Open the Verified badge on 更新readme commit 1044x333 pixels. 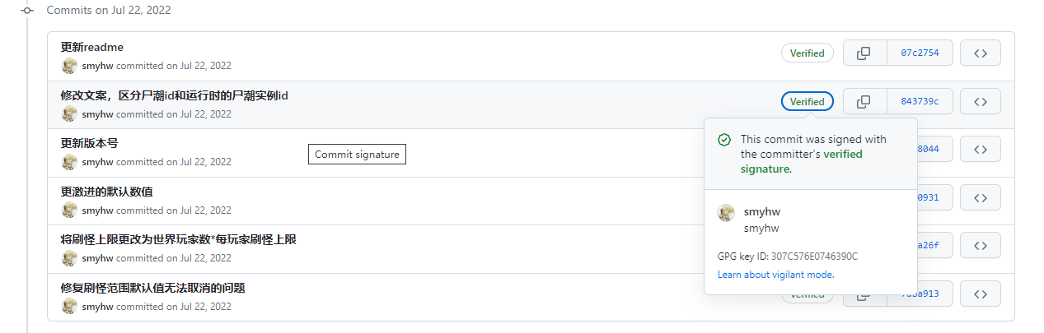(807, 53)
